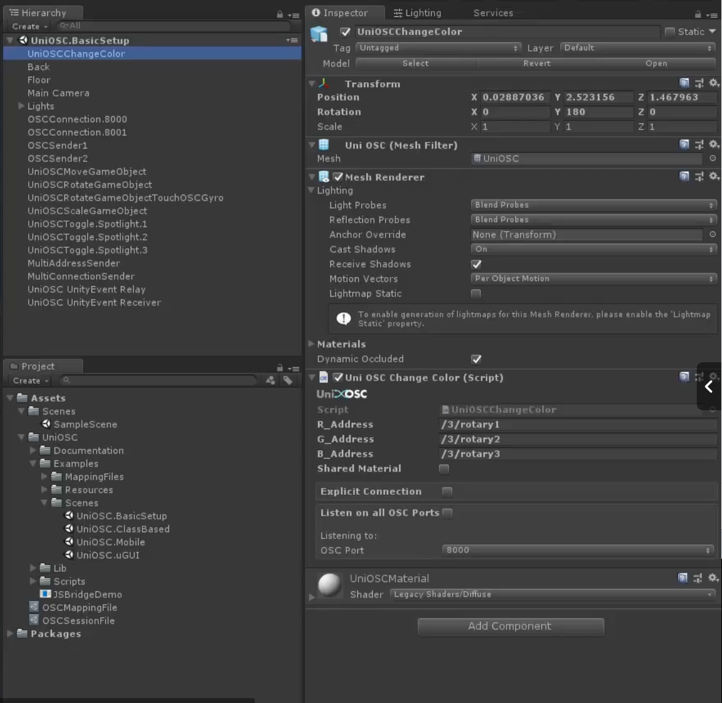Click the GameObject cube icon in Inspector
This screenshot has width=722, height=703.
(319, 34)
